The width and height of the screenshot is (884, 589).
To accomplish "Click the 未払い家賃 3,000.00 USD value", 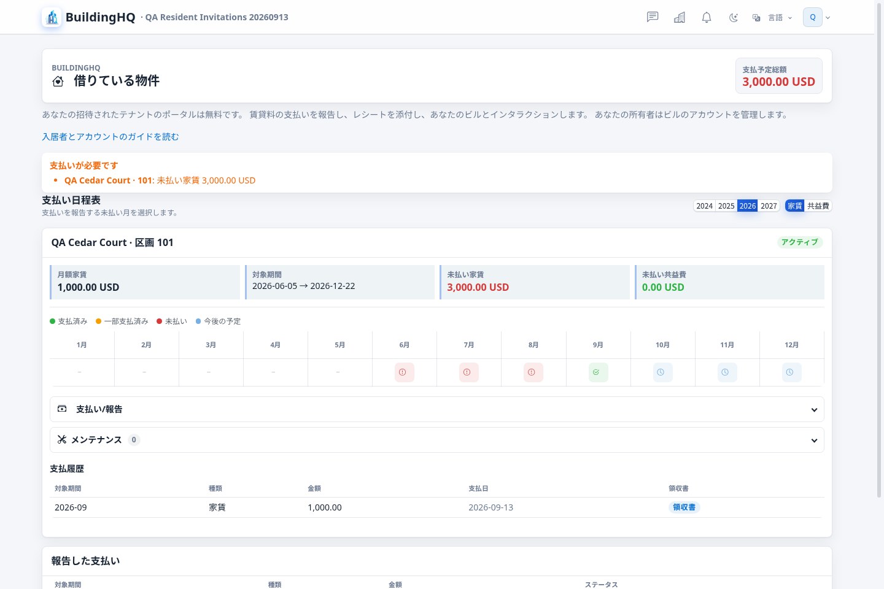I will 478,287.
